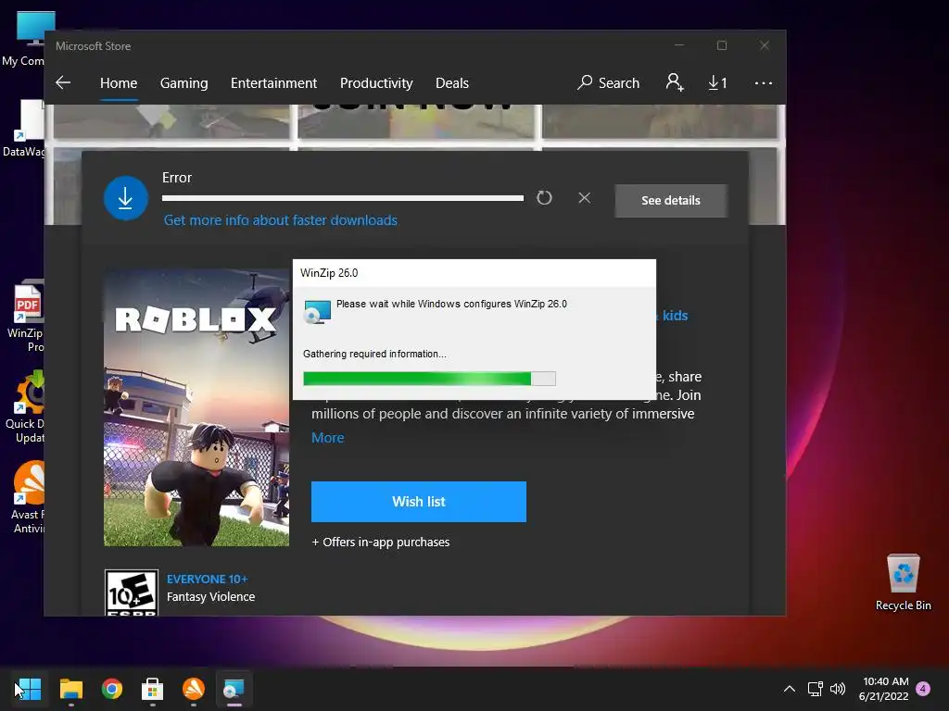Expand description with More link
Viewport: 949px width, 711px height.
(327, 437)
